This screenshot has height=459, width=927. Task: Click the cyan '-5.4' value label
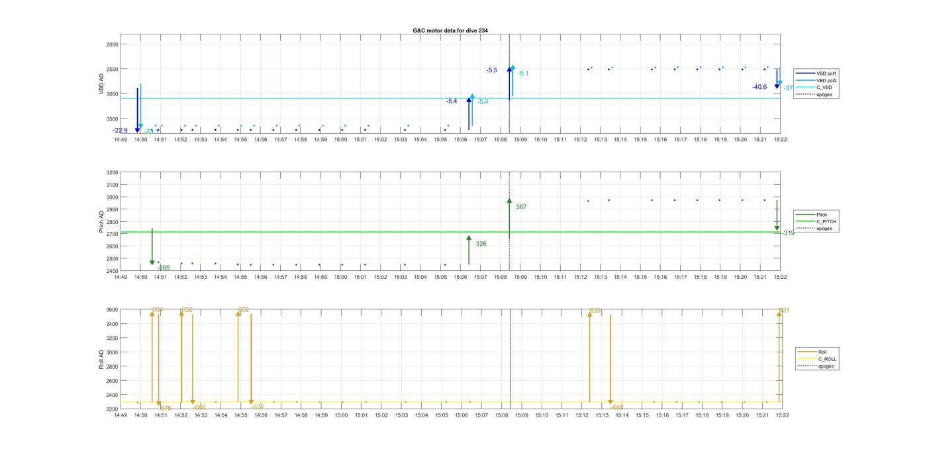[483, 102]
